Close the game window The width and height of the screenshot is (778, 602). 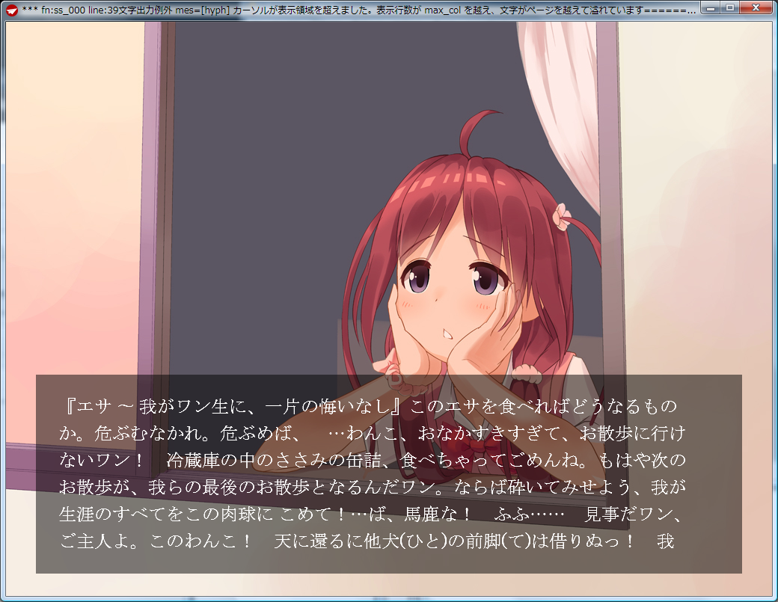tap(756, 8)
